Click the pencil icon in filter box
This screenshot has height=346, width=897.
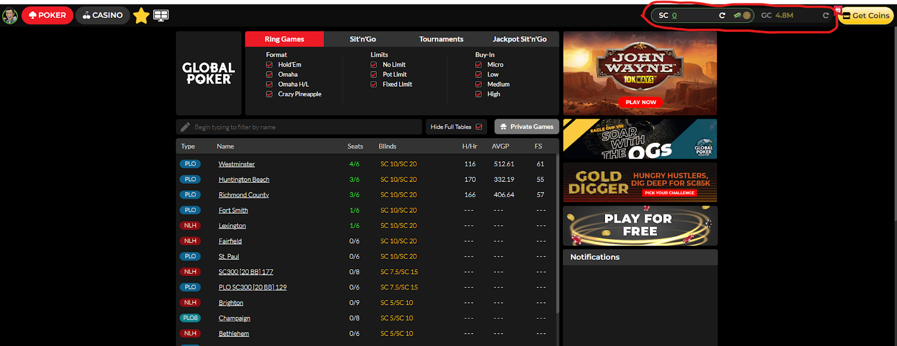click(x=185, y=127)
